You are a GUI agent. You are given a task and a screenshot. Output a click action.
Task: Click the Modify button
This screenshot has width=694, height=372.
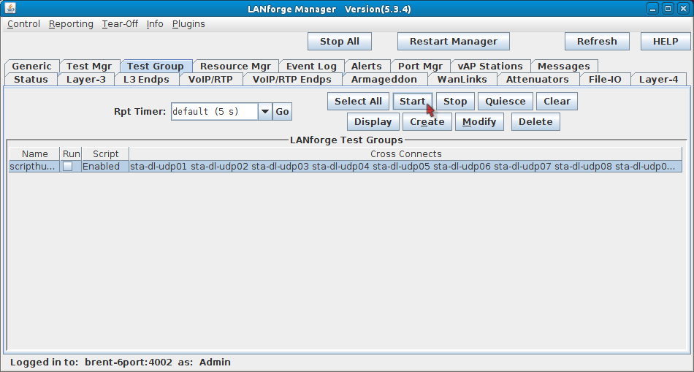click(x=479, y=122)
